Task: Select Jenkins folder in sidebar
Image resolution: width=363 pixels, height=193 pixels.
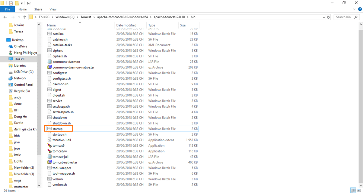Action: point(19,25)
